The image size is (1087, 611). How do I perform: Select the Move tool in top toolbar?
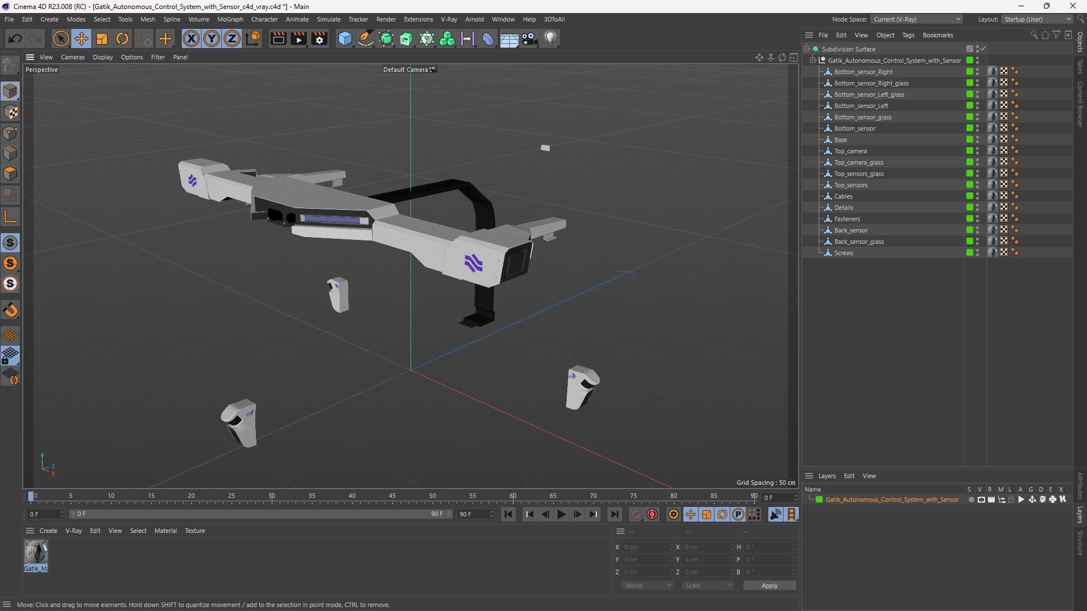(x=82, y=38)
